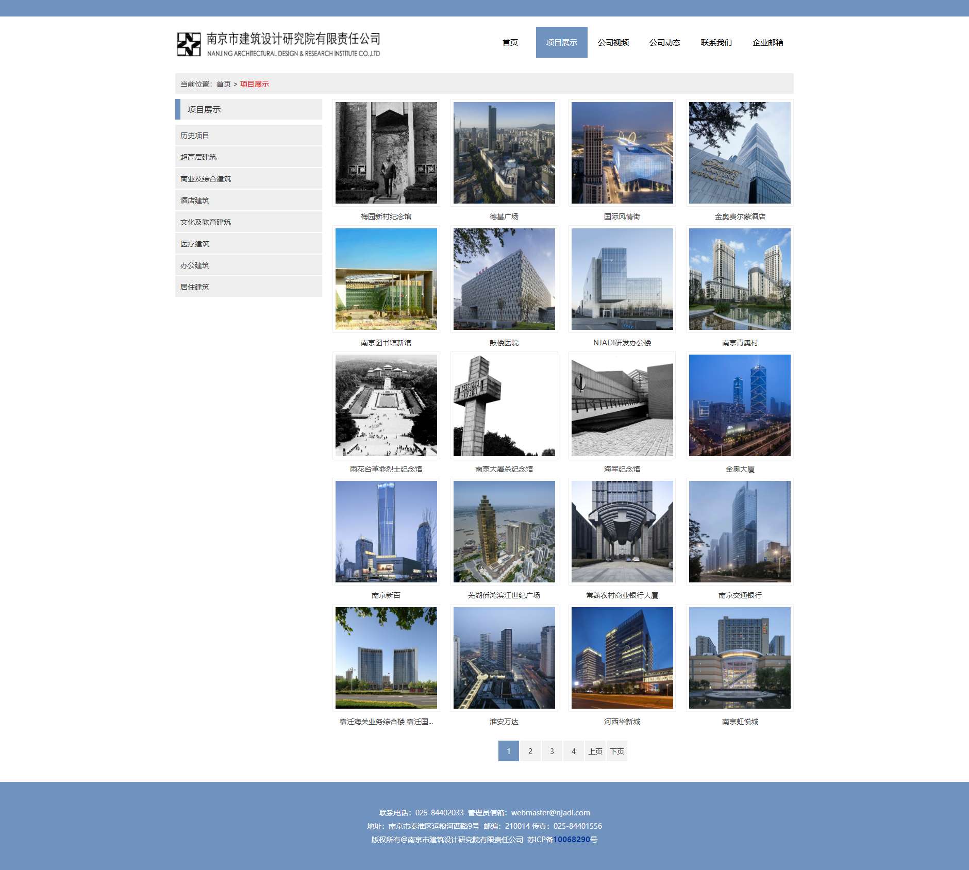The width and height of the screenshot is (969, 870).
Task: Choose the 办公建筑 sidebar category
Action: pos(248,265)
